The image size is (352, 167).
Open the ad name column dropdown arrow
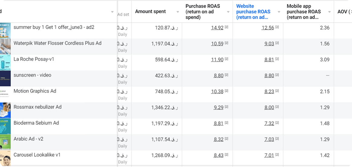pyautogui.click(x=112, y=12)
